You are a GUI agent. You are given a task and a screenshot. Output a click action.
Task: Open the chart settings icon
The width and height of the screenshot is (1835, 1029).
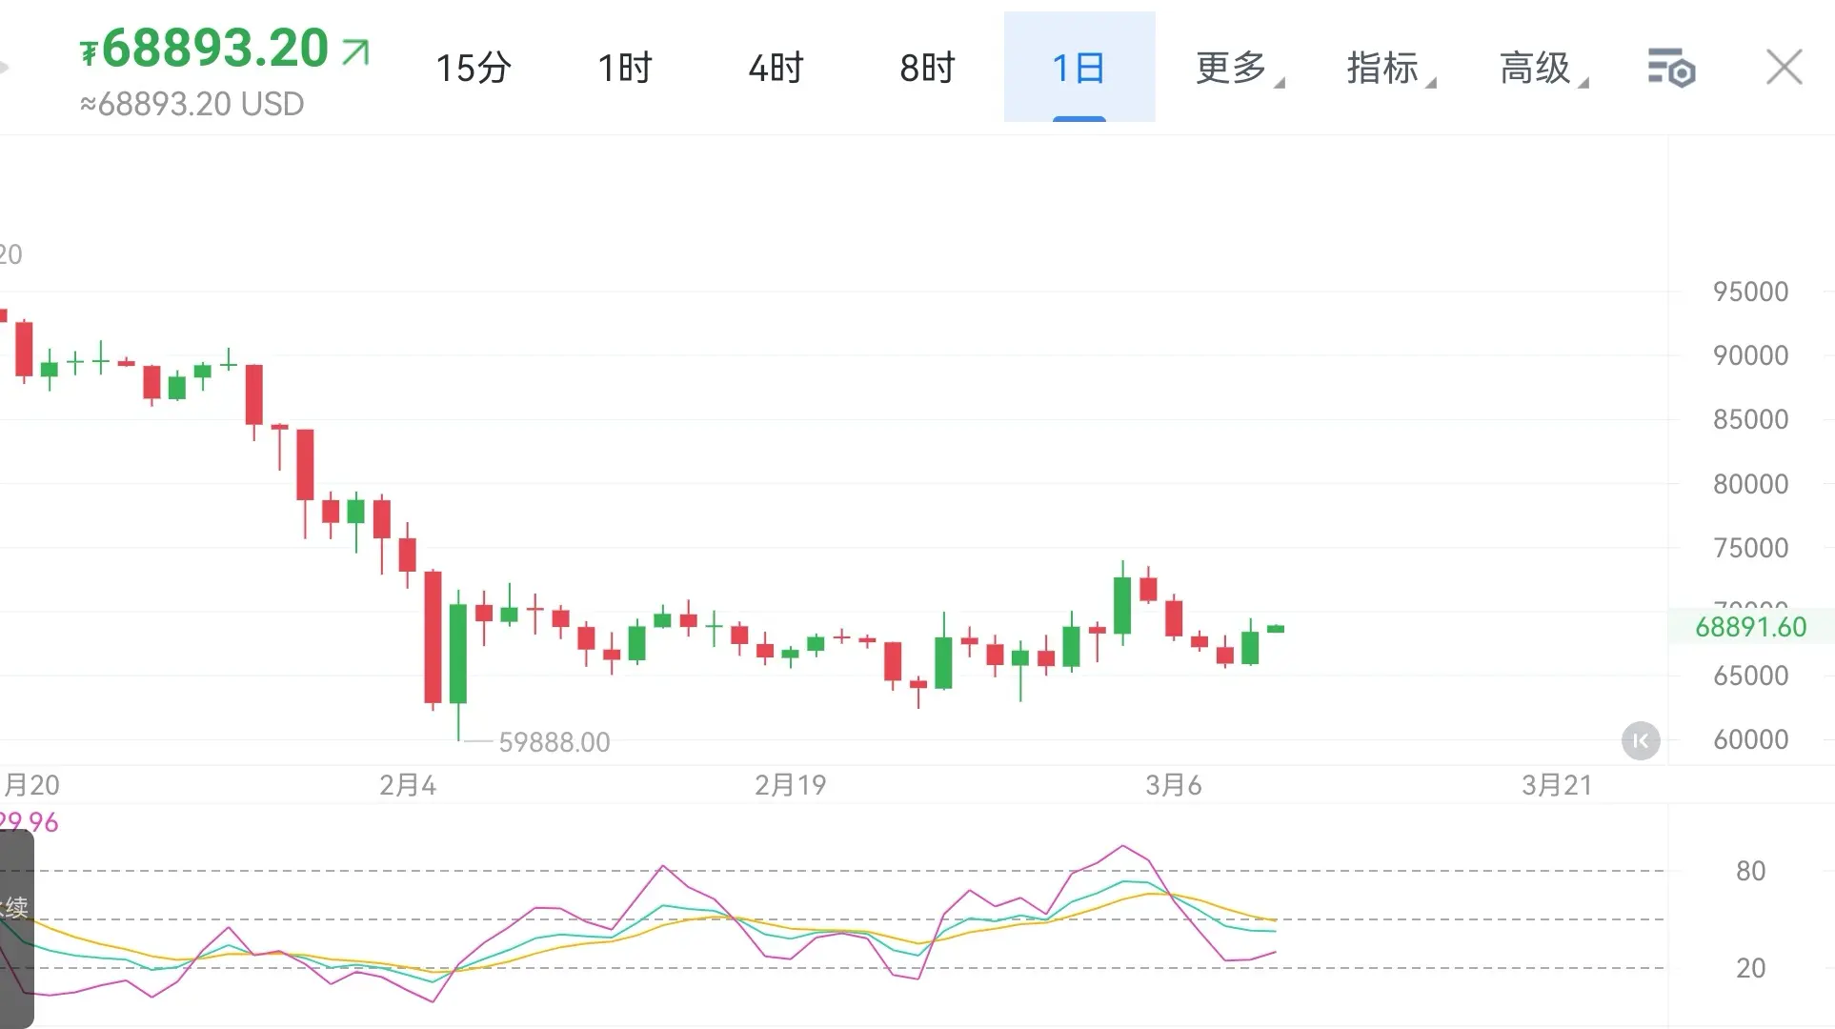pyautogui.click(x=1671, y=69)
